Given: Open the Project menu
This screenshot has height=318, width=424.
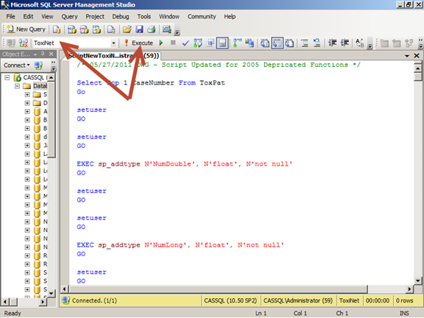Looking at the screenshot, I should pyautogui.click(x=95, y=16).
